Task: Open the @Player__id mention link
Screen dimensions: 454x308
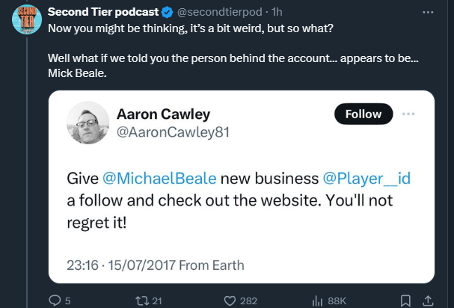Action: pyautogui.click(x=366, y=178)
